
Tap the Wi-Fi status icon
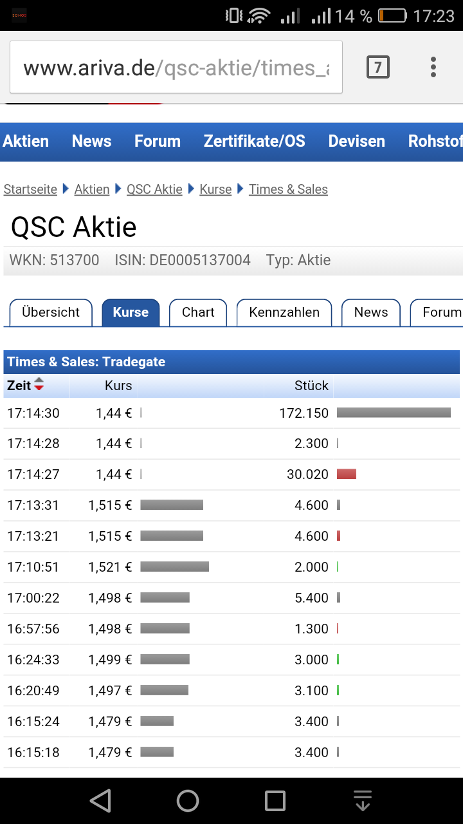(x=257, y=15)
